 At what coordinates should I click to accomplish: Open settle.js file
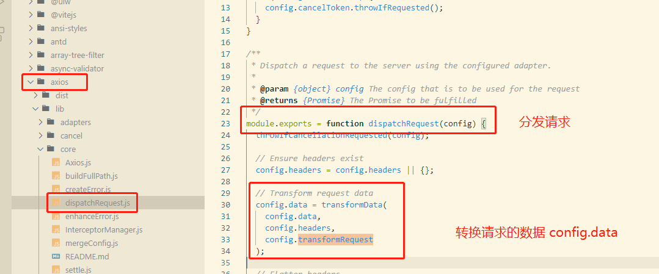pos(78,269)
